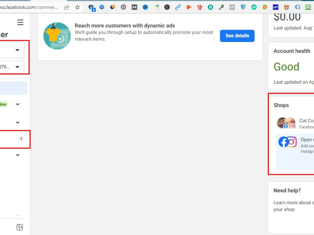Click the green microphone extension icon
The height and width of the screenshot is (235, 314).
221,7
